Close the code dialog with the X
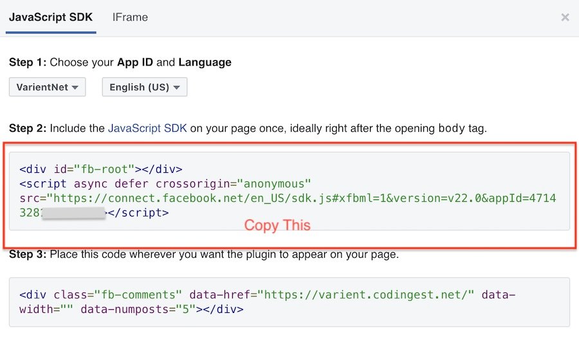This screenshot has height=338, width=579. (565, 17)
